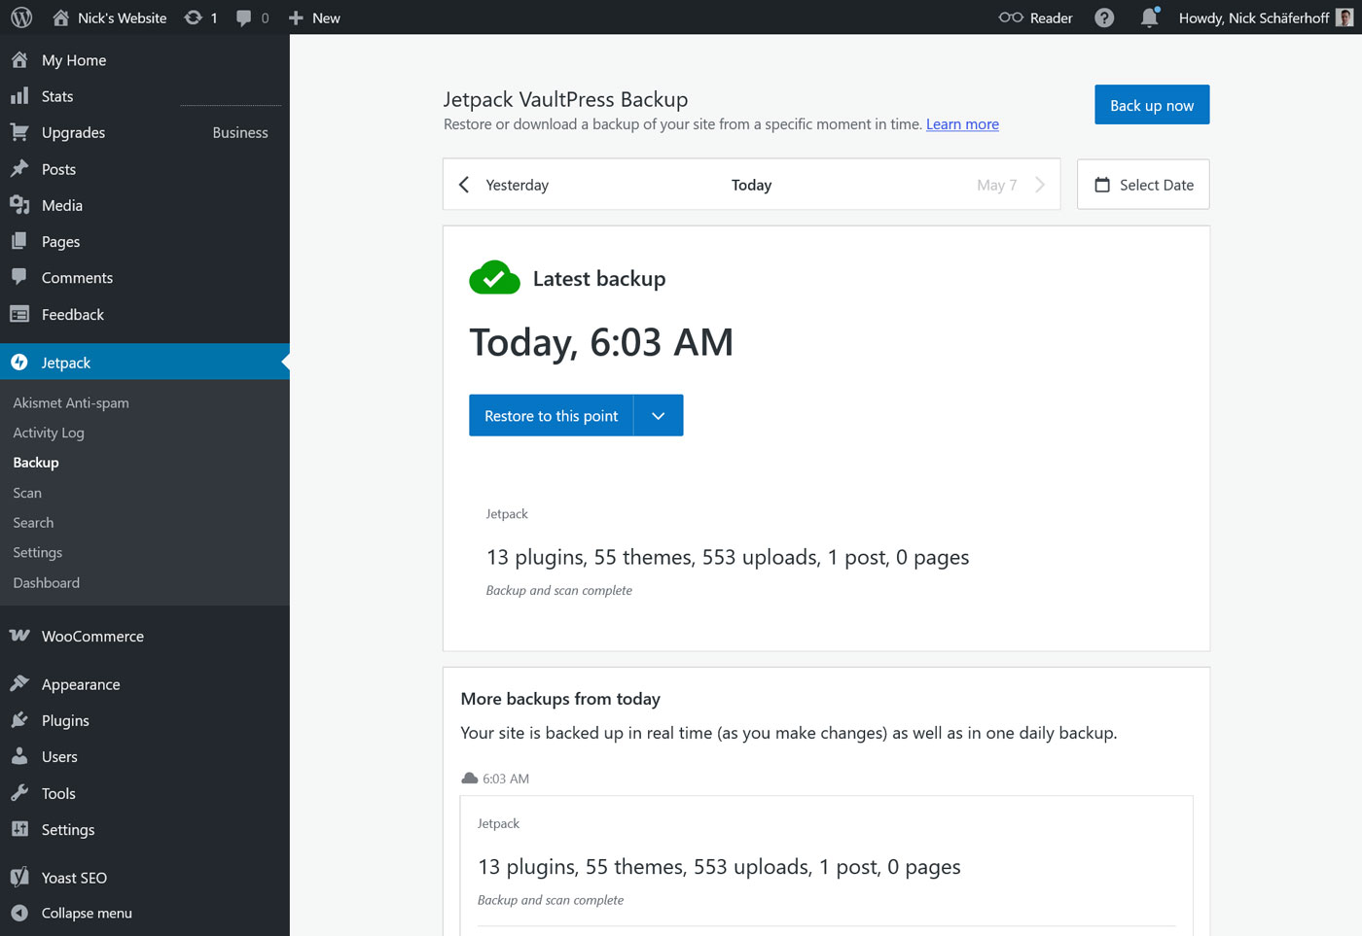Click the calendar icon in Select Date
1362x936 pixels.
coord(1102,185)
